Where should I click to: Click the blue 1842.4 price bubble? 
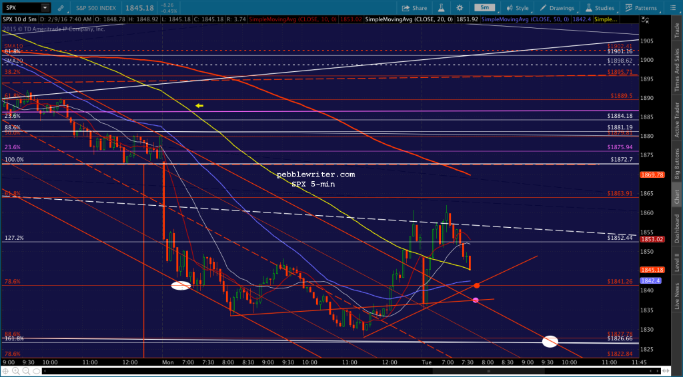point(650,281)
